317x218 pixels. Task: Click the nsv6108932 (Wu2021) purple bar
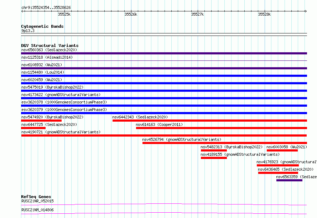point(164,68)
